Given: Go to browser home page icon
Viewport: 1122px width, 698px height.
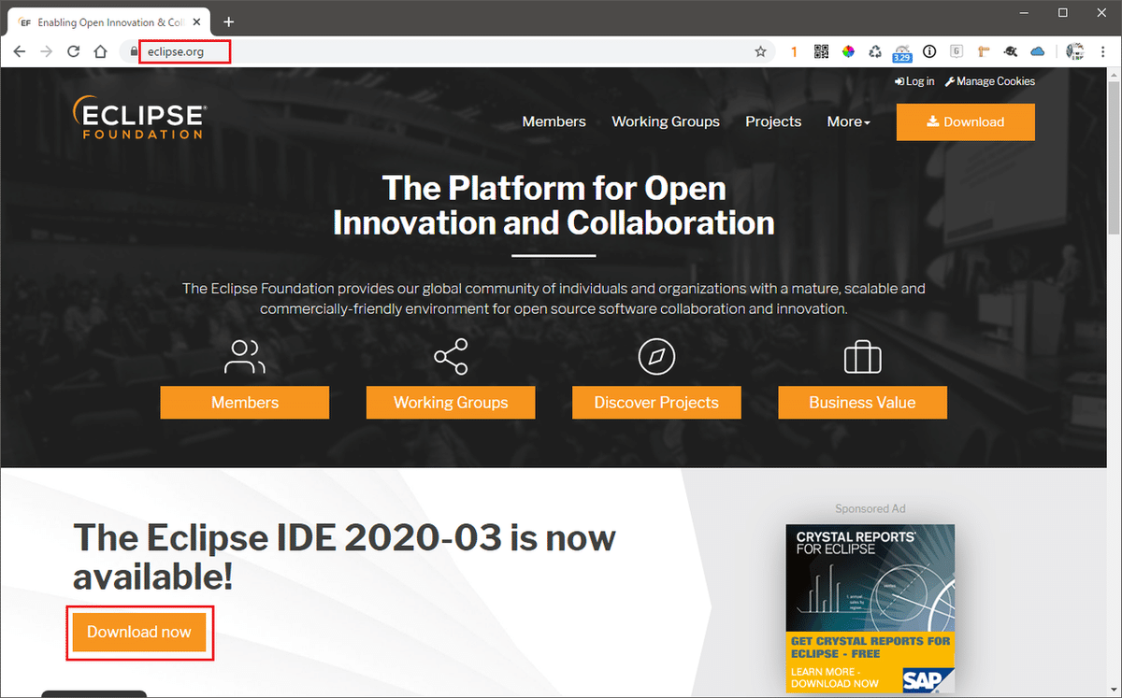Looking at the screenshot, I should (x=101, y=51).
